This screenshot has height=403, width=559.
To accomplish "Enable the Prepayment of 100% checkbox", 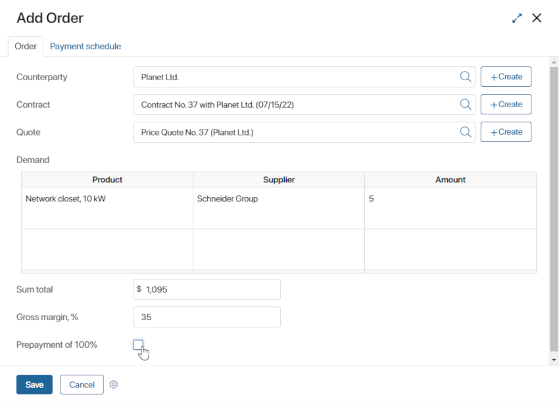I will click(138, 344).
